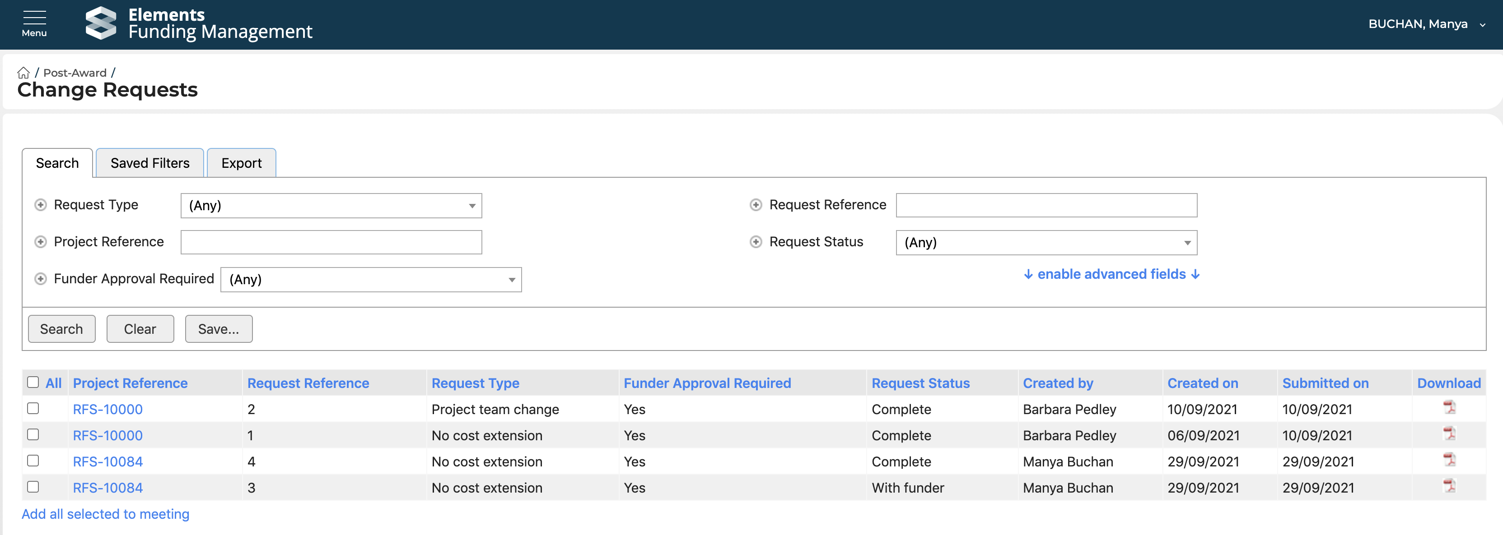1503x535 pixels.
Task: Download PDF for the With funder request
Action: [1449, 486]
